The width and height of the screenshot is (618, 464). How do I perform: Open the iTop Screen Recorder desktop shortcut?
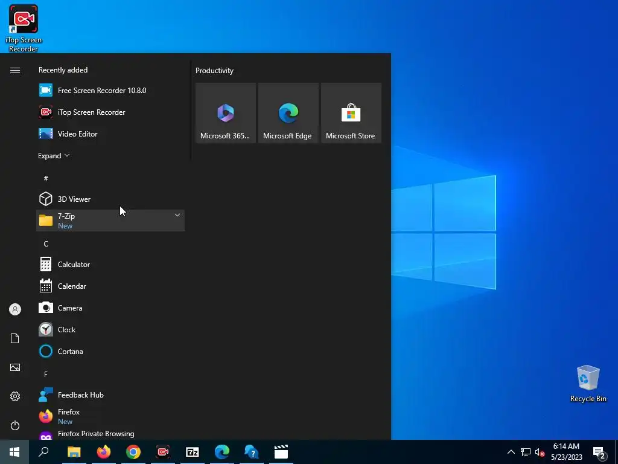24,28
